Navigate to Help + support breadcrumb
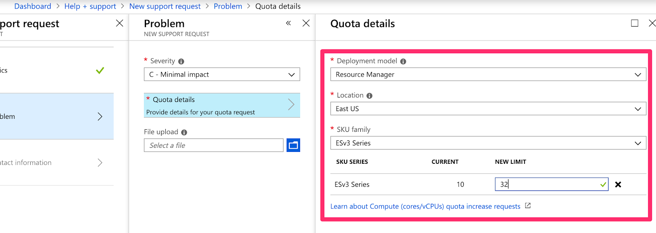Viewport: 656px width, 233px height. [x=90, y=6]
